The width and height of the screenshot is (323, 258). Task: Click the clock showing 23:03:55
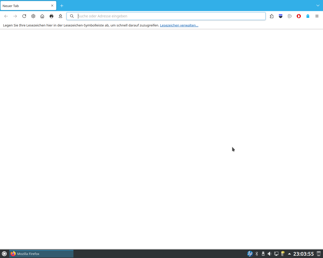(304, 254)
